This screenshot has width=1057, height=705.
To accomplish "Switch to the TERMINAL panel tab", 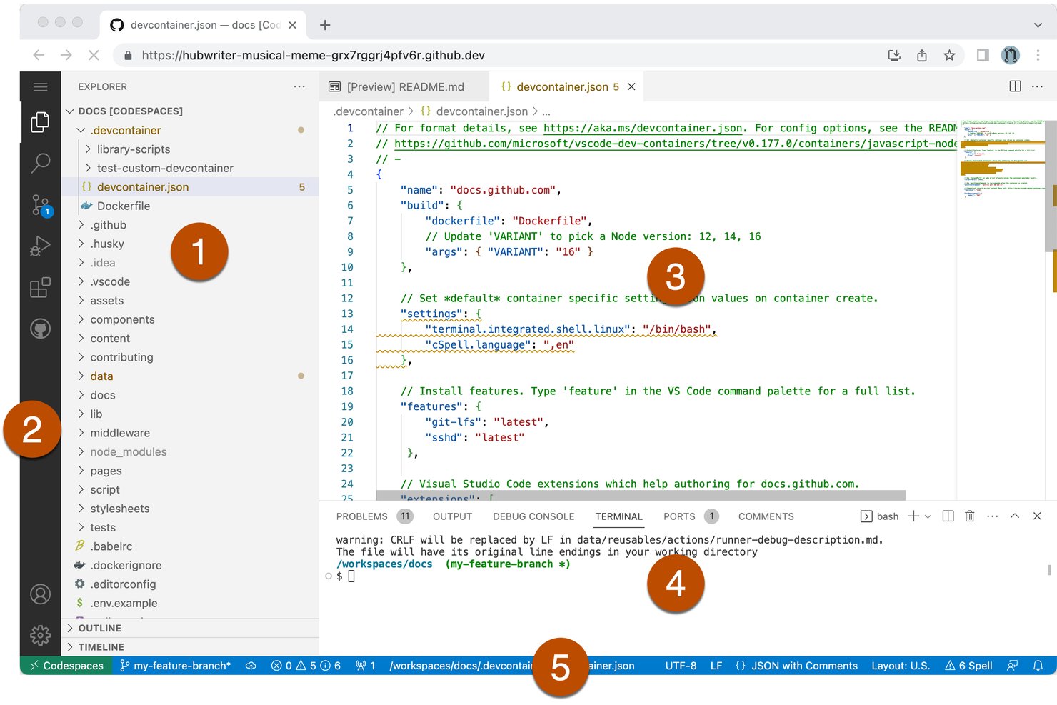I will [618, 516].
